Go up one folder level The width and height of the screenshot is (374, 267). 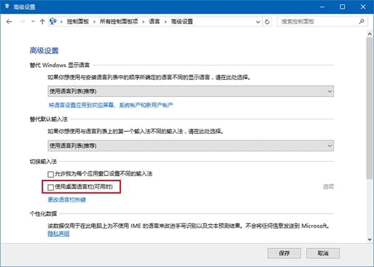click(42, 22)
